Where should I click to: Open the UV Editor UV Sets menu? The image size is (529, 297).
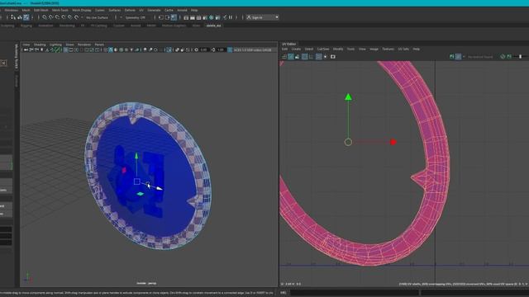point(403,49)
